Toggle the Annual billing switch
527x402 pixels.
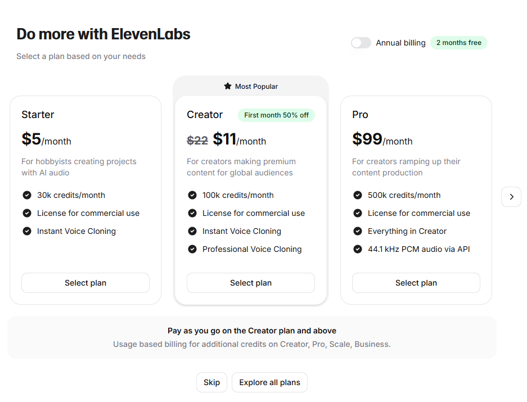[361, 43]
